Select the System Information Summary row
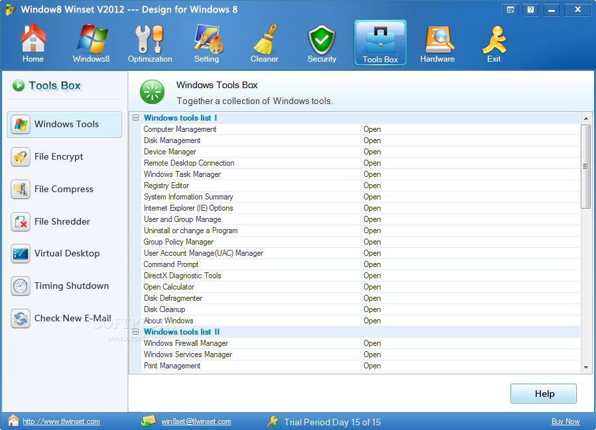596x430 pixels. click(361, 197)
